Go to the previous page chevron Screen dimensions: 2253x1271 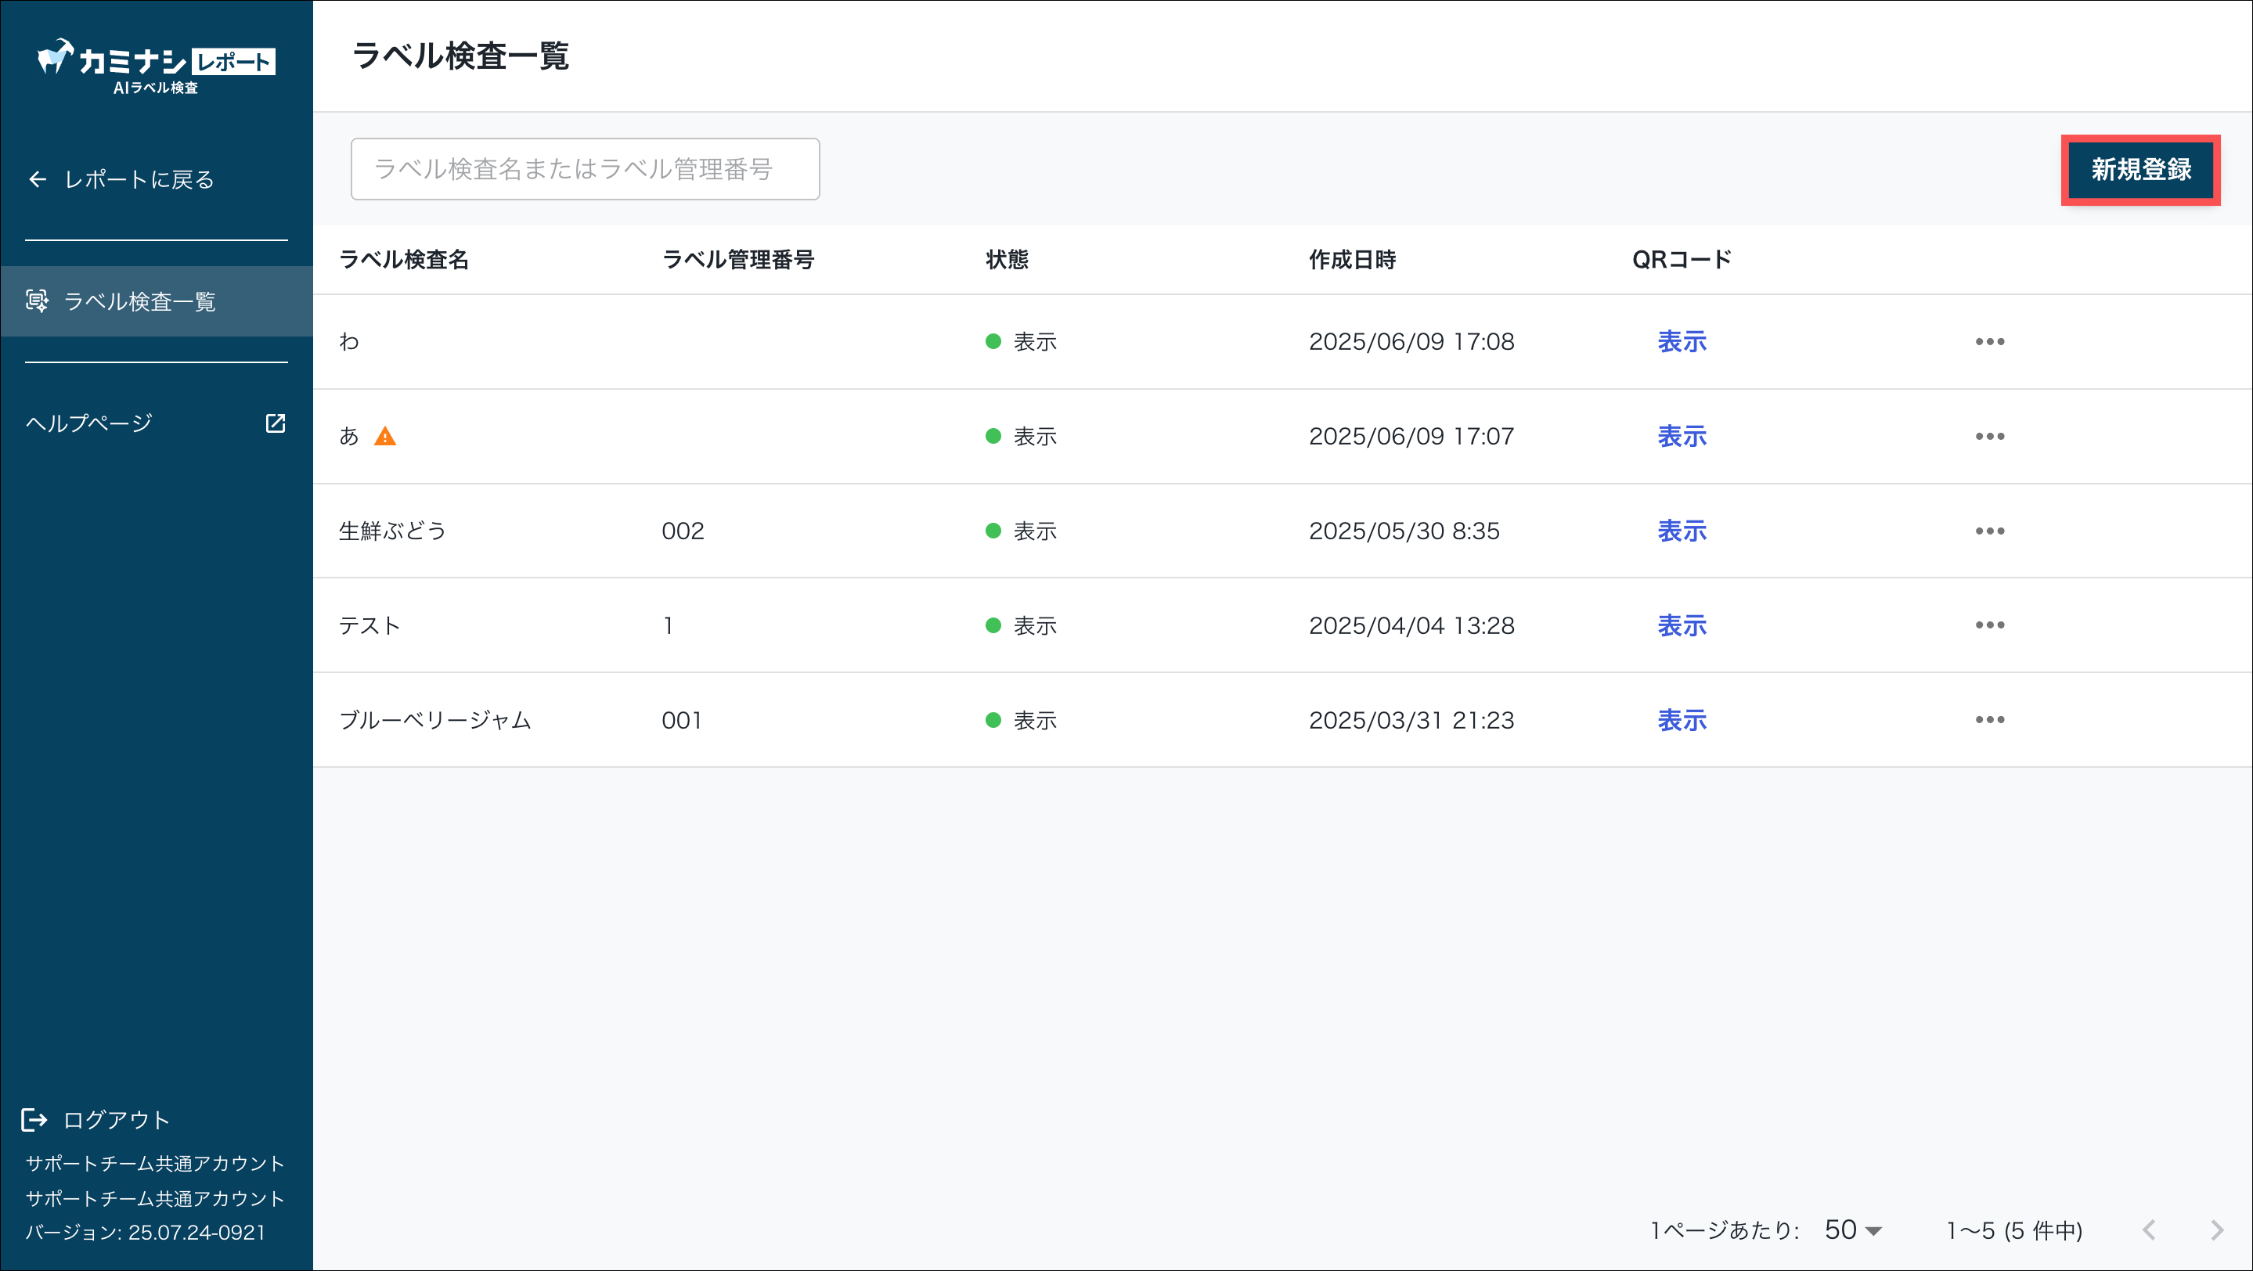2149,1230
